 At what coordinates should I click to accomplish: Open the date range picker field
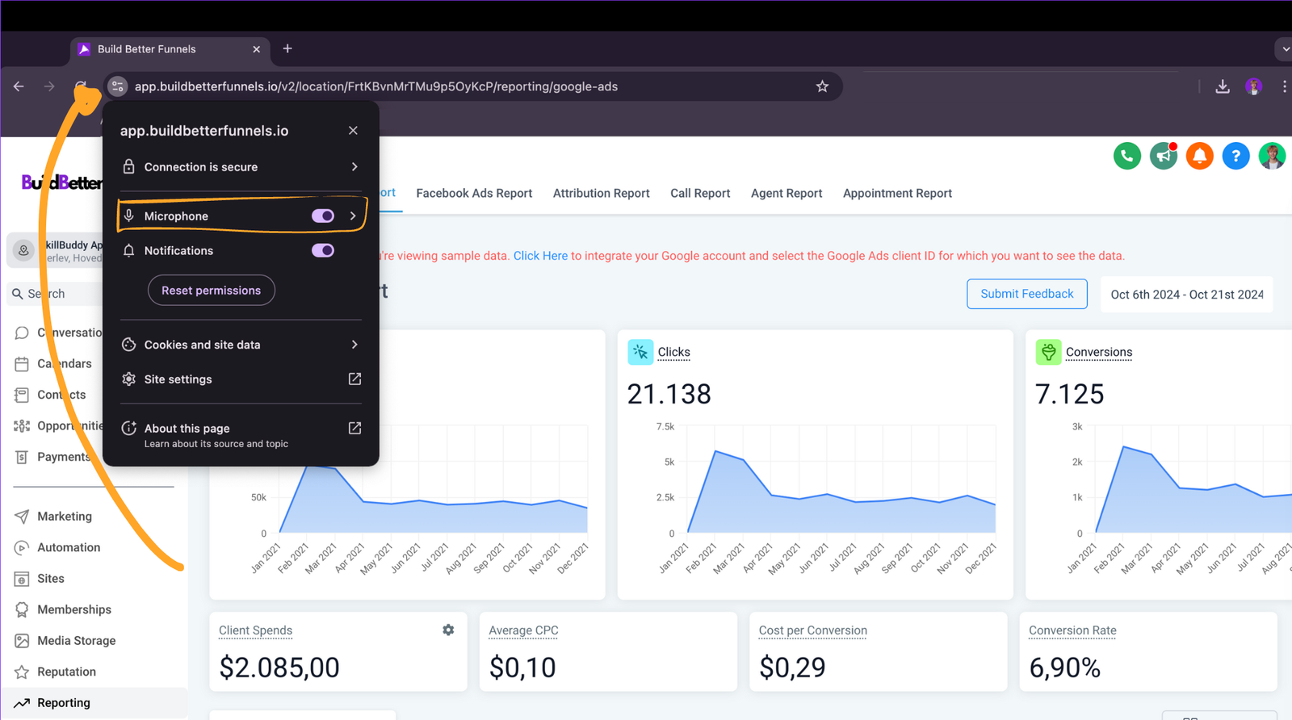click(x=1186, y=295)
